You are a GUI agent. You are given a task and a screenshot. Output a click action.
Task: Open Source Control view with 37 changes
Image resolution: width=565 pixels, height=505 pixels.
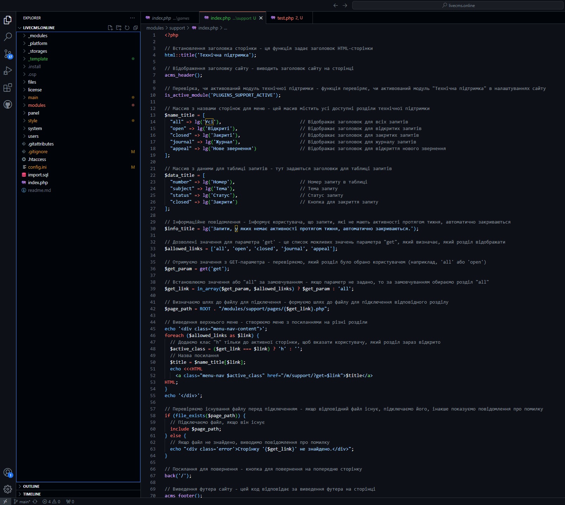tap(8, 54)
